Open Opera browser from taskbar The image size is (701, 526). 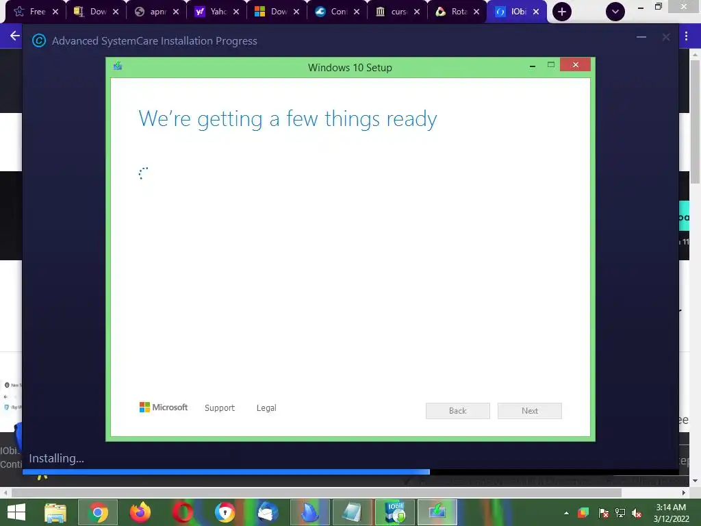[x=183, y=512]
